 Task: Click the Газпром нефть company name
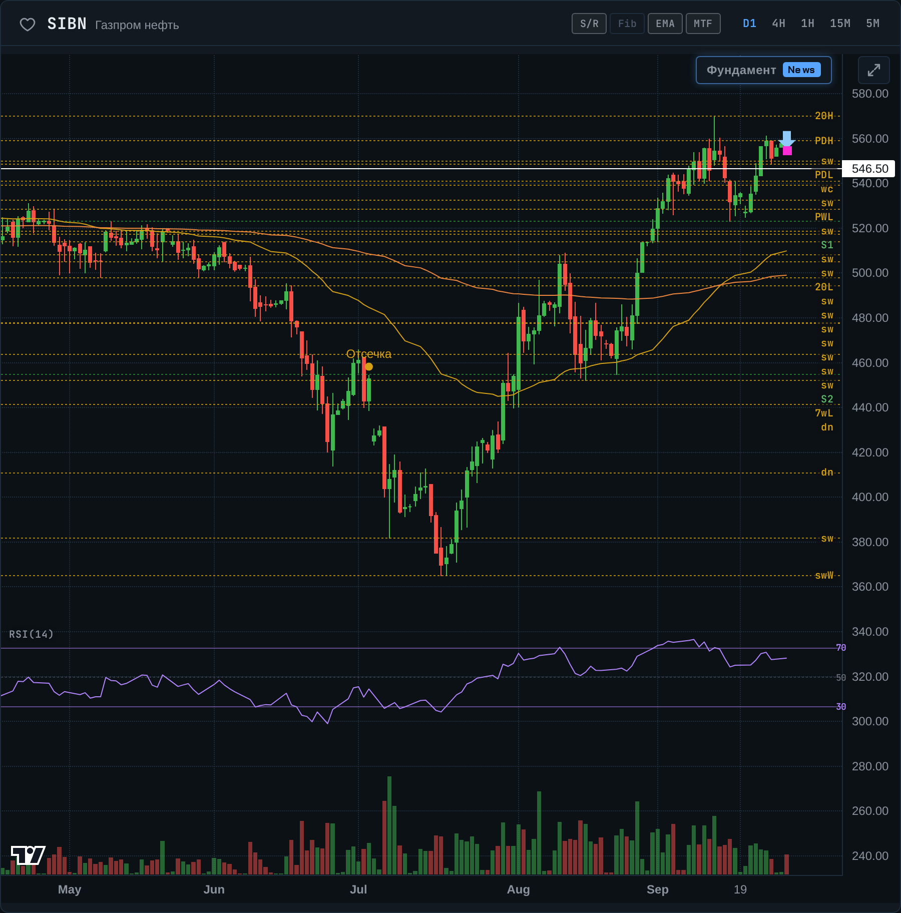(137, 25)
